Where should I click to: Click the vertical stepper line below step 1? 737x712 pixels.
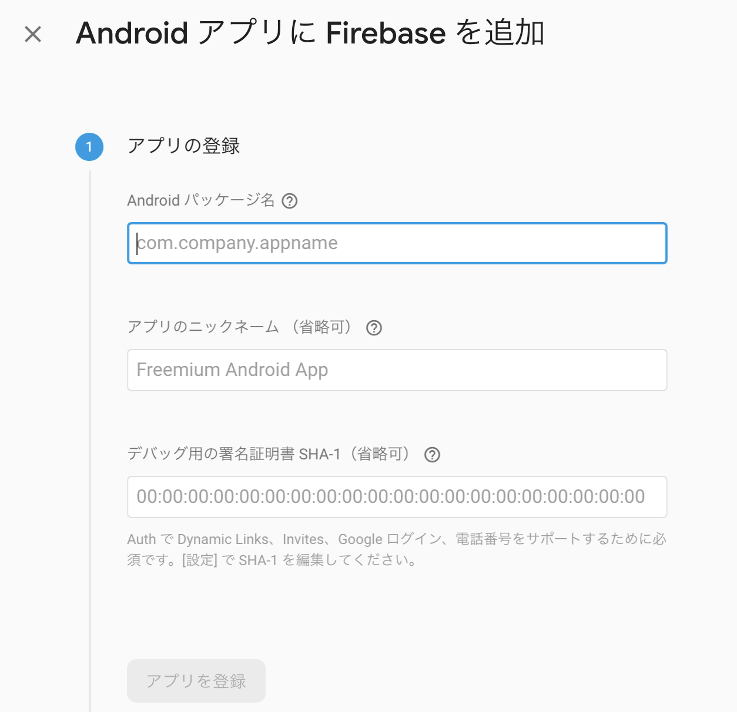(90, 441)
